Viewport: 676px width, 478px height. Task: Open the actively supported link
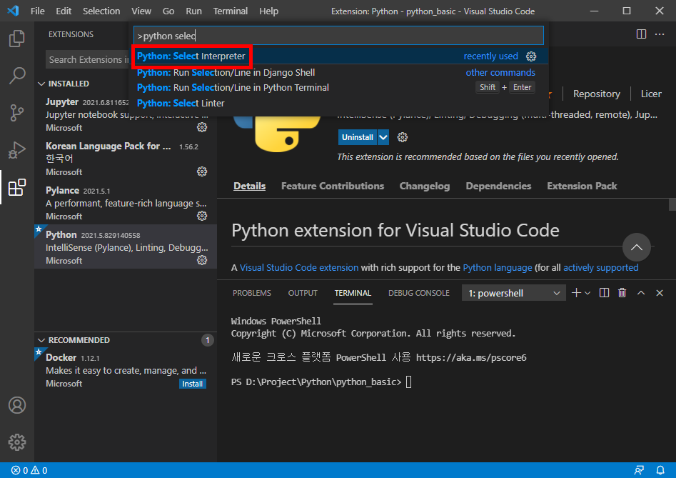click(600, 267)
